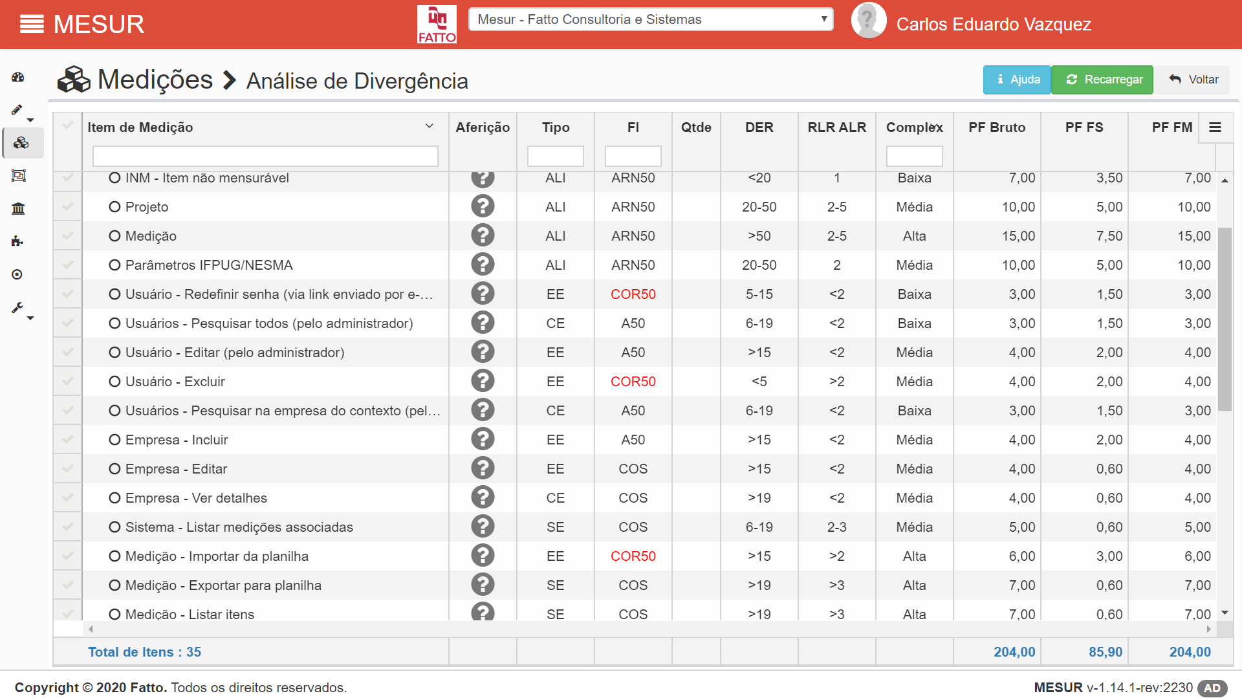Select the Usuários - Pesquisar na empresa row
The height and width of the screenshot is (698, 1242).
pyautogui.click(x=635, y=410)
